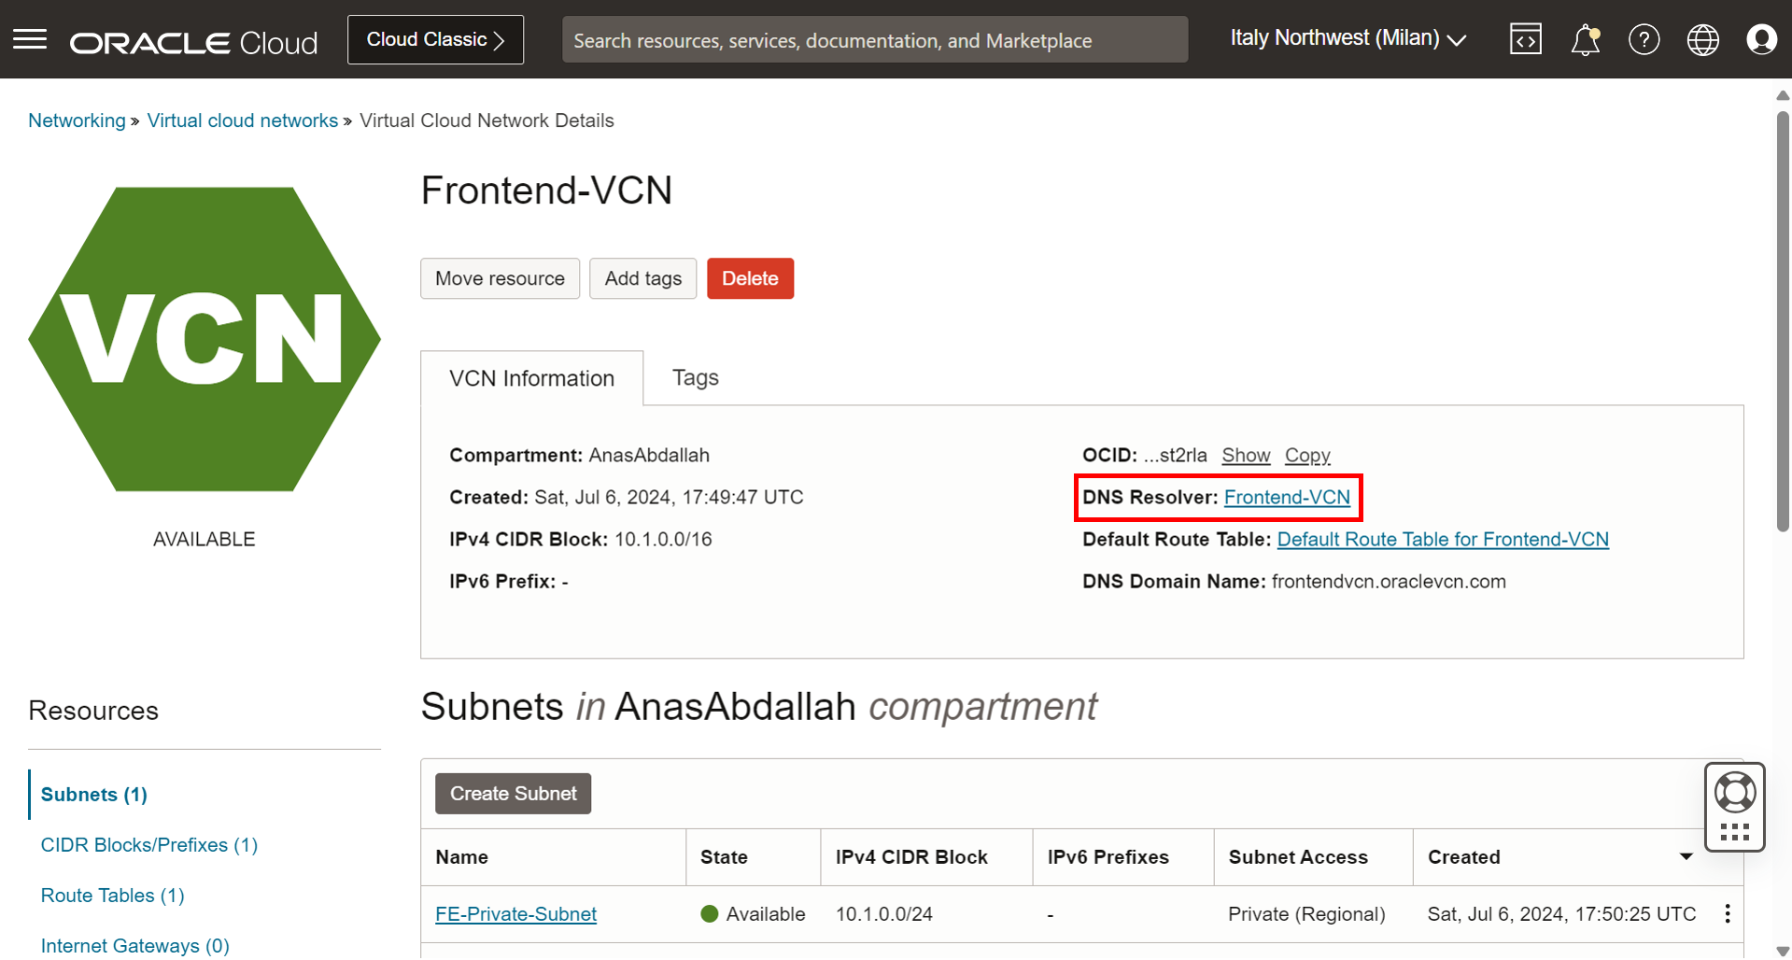The height and width of the screenshot is (960, 1792).
Task: Switch to the Tags tab
Action: [x=695, y=377]
